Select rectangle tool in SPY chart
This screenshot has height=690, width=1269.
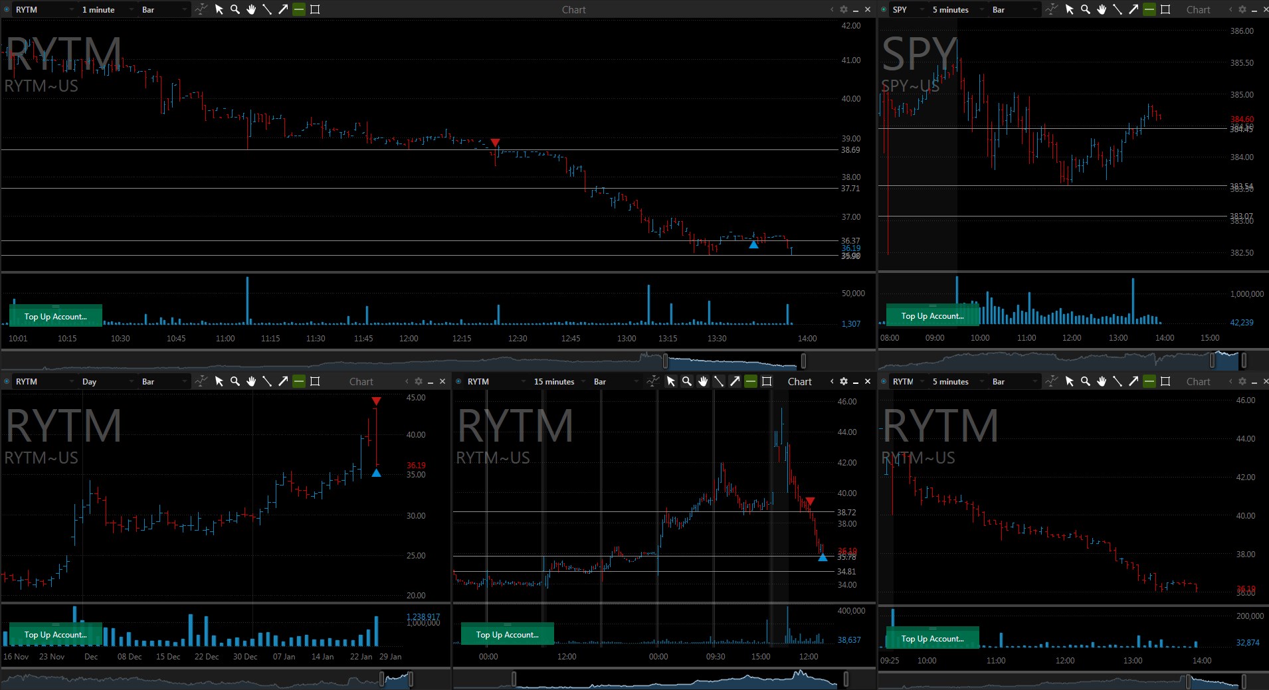pos(1165,9)
